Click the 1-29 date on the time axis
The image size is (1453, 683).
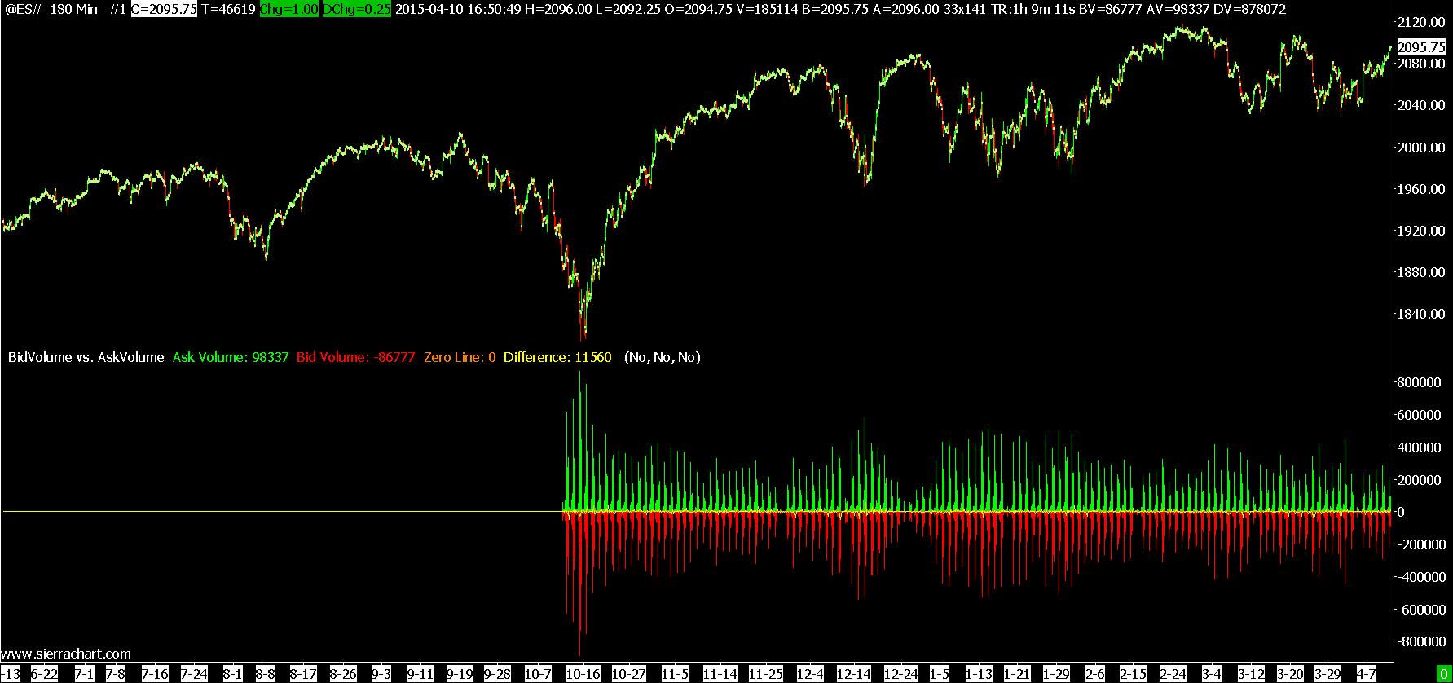1056,674
